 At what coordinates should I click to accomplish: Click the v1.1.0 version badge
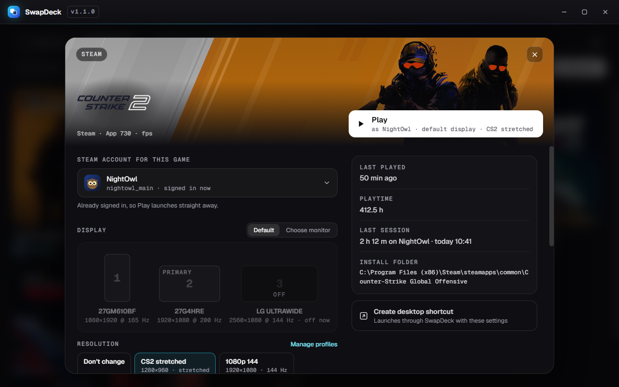pos(83,12)
